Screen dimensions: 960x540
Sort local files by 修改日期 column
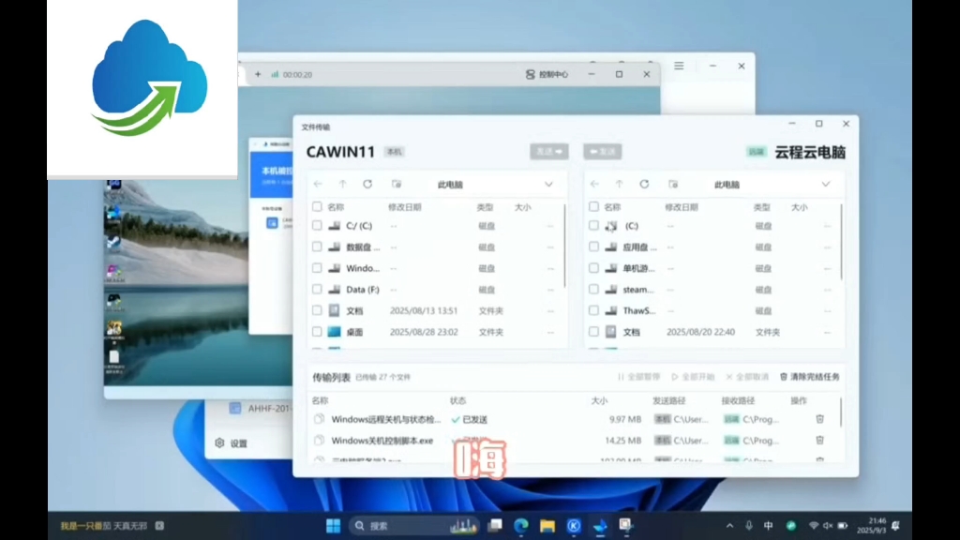(x=405, y=207)
